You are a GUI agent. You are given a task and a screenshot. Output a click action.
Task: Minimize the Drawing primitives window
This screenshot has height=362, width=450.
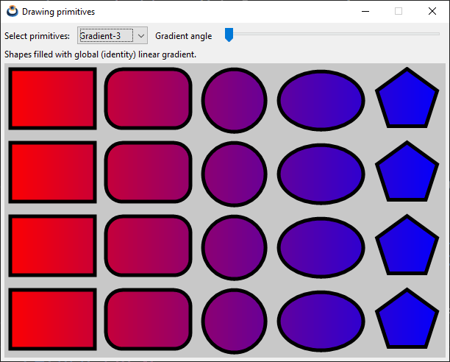point(365,12)
